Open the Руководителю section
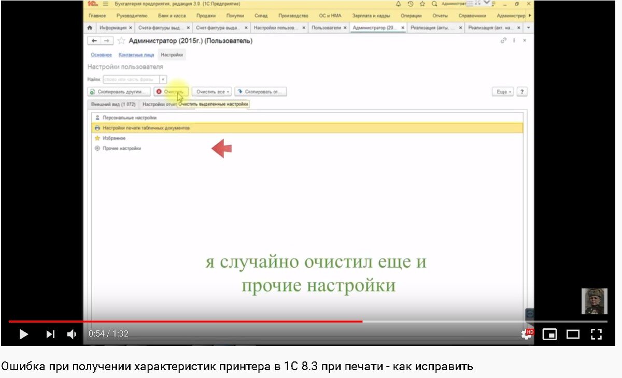Image resolution: width=622 pixels, height=378 pixels. 132,16
